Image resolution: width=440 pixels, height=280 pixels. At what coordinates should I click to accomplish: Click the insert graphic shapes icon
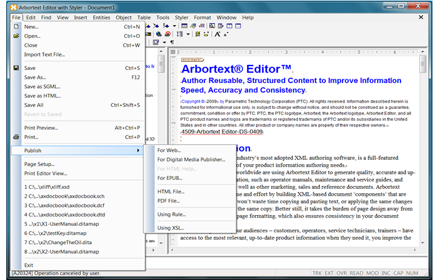pyautogui.click(x=193, y=26)
